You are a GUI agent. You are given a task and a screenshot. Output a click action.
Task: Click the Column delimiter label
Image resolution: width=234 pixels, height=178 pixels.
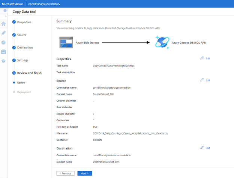pos(66,101)
